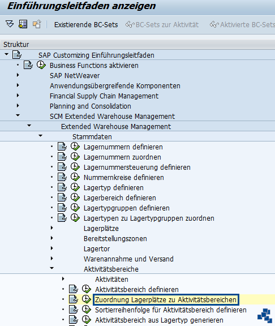Expand Planning and Consolidation node
The width and height of the screenshot is (275, 326).
[x=18, y=106]
